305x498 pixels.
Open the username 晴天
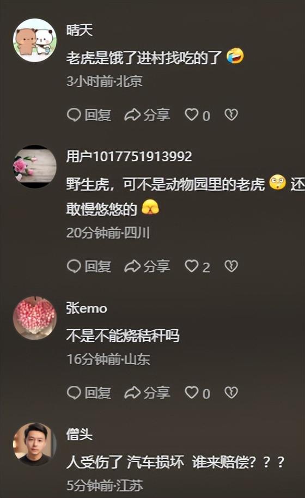(x=80, y=31)
